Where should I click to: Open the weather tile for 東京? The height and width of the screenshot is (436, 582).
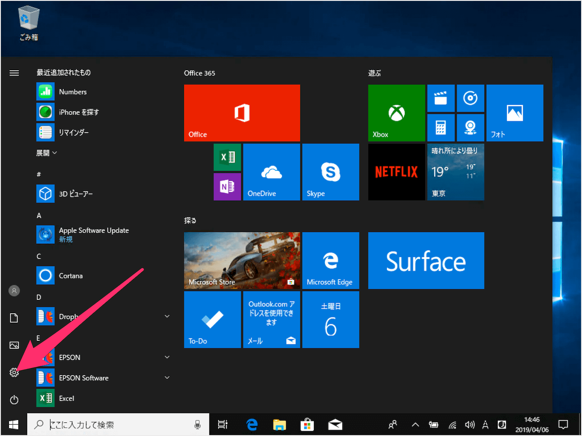point(456,172)
